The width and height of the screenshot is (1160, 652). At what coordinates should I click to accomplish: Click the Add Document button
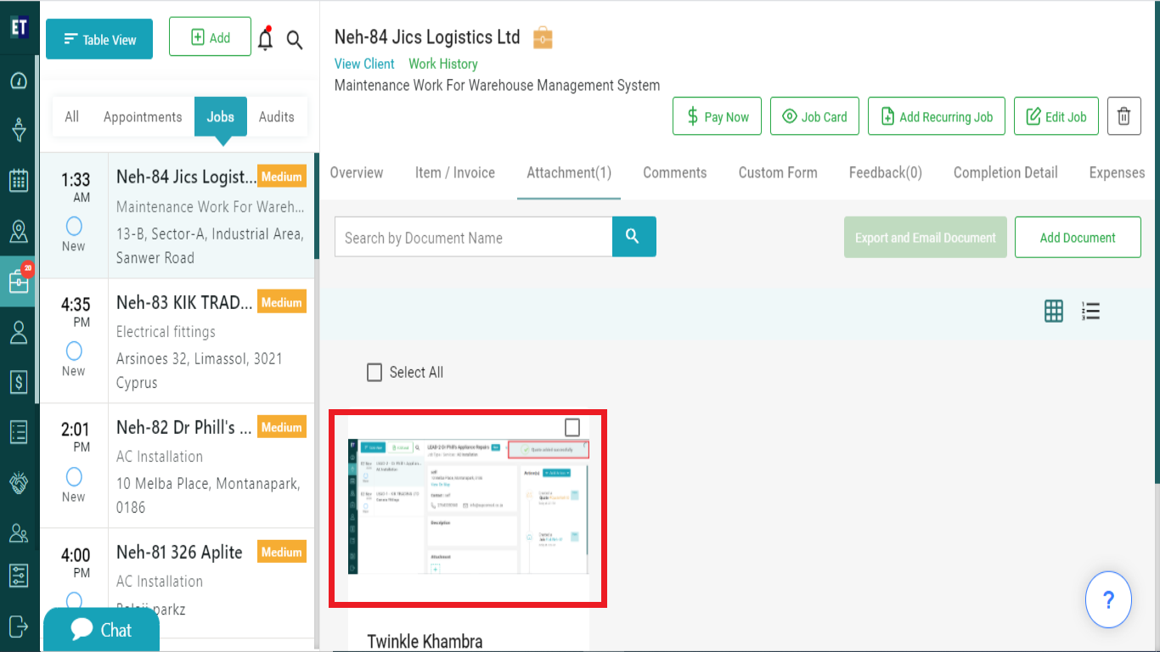(x=1078, y=237)
